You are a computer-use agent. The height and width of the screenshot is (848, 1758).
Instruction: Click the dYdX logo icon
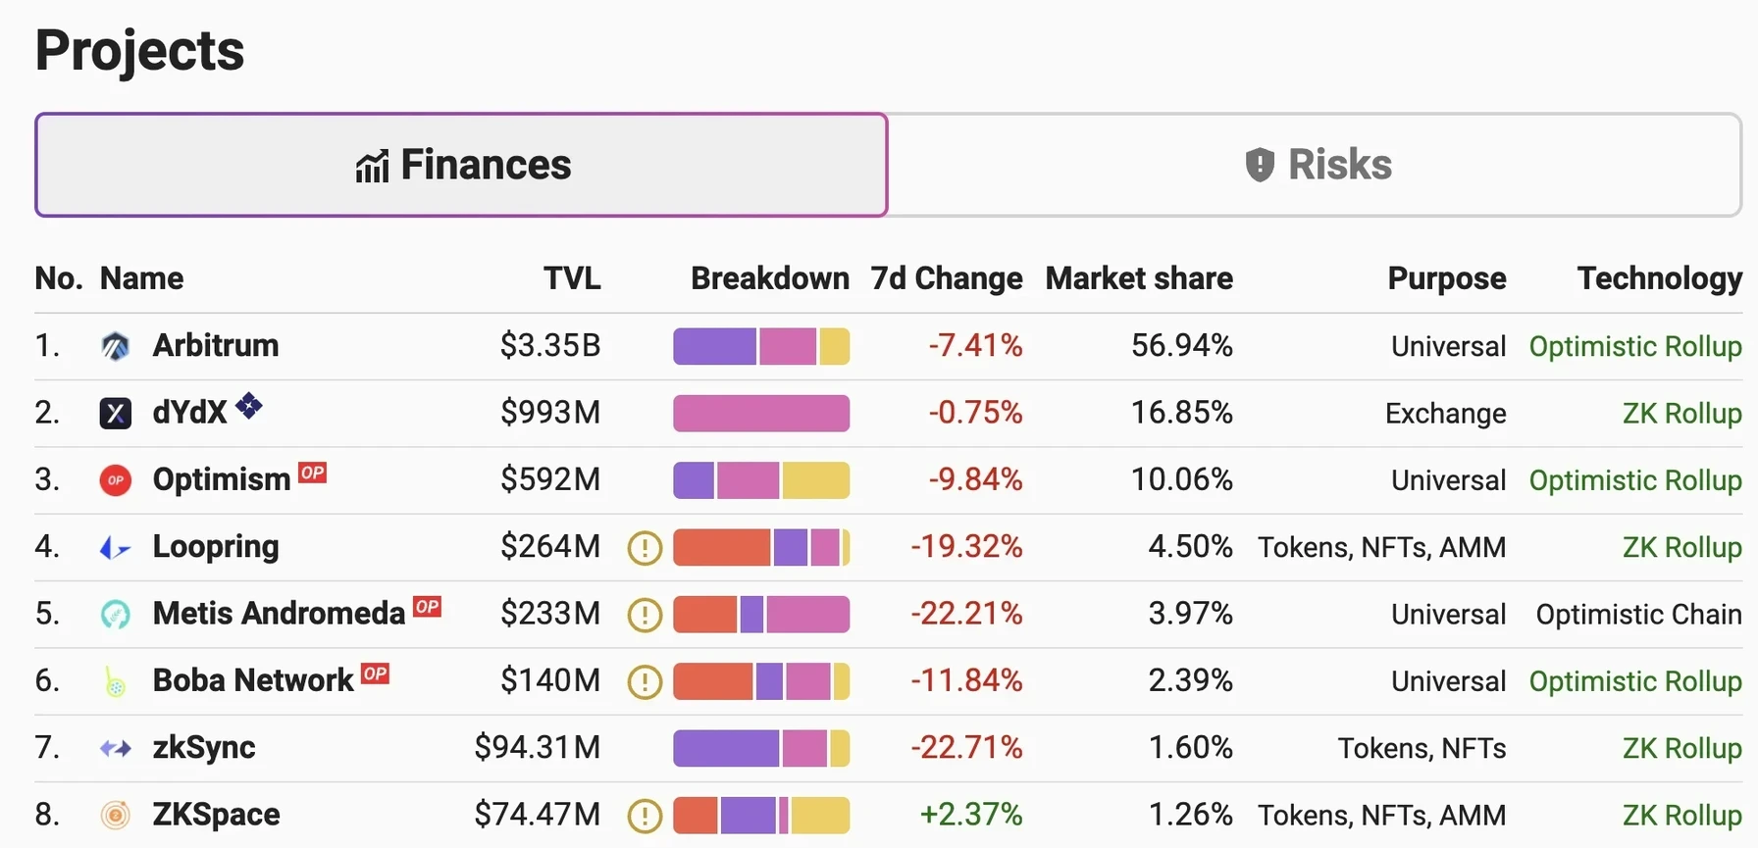[x=116, y=413]
